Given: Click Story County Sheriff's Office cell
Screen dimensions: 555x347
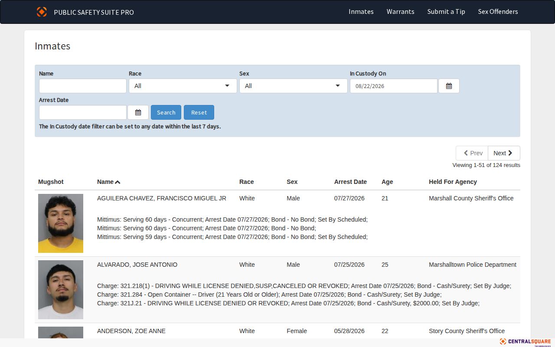Looking at the screenshot, I should click(x=467, y=331).
